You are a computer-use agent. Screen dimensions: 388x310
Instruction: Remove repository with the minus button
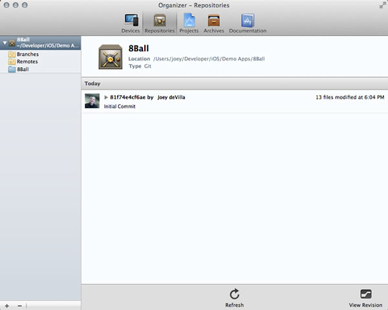click(19, 305)
